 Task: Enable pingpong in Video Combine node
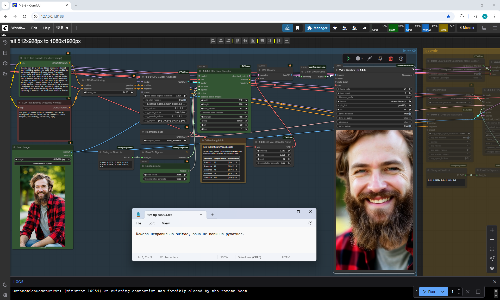(409, 122)
